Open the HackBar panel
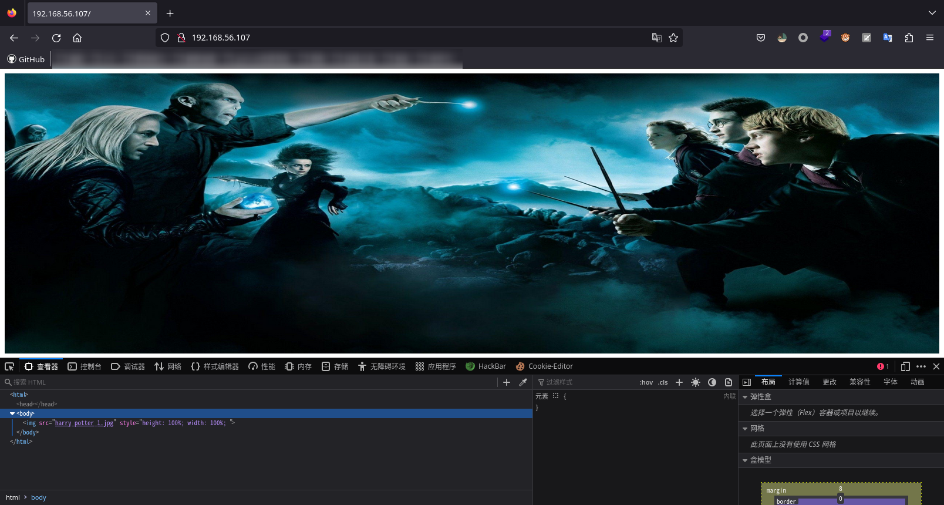Viewport: 944px width, 505px height. coord(486,366)
